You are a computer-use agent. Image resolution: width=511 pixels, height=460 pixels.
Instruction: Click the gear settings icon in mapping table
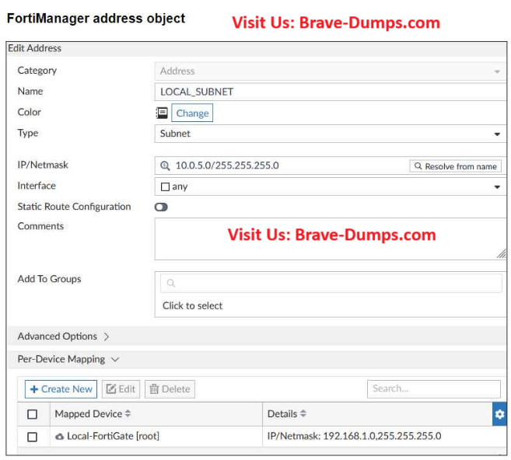pyautogui.click(x=499, y=414)
